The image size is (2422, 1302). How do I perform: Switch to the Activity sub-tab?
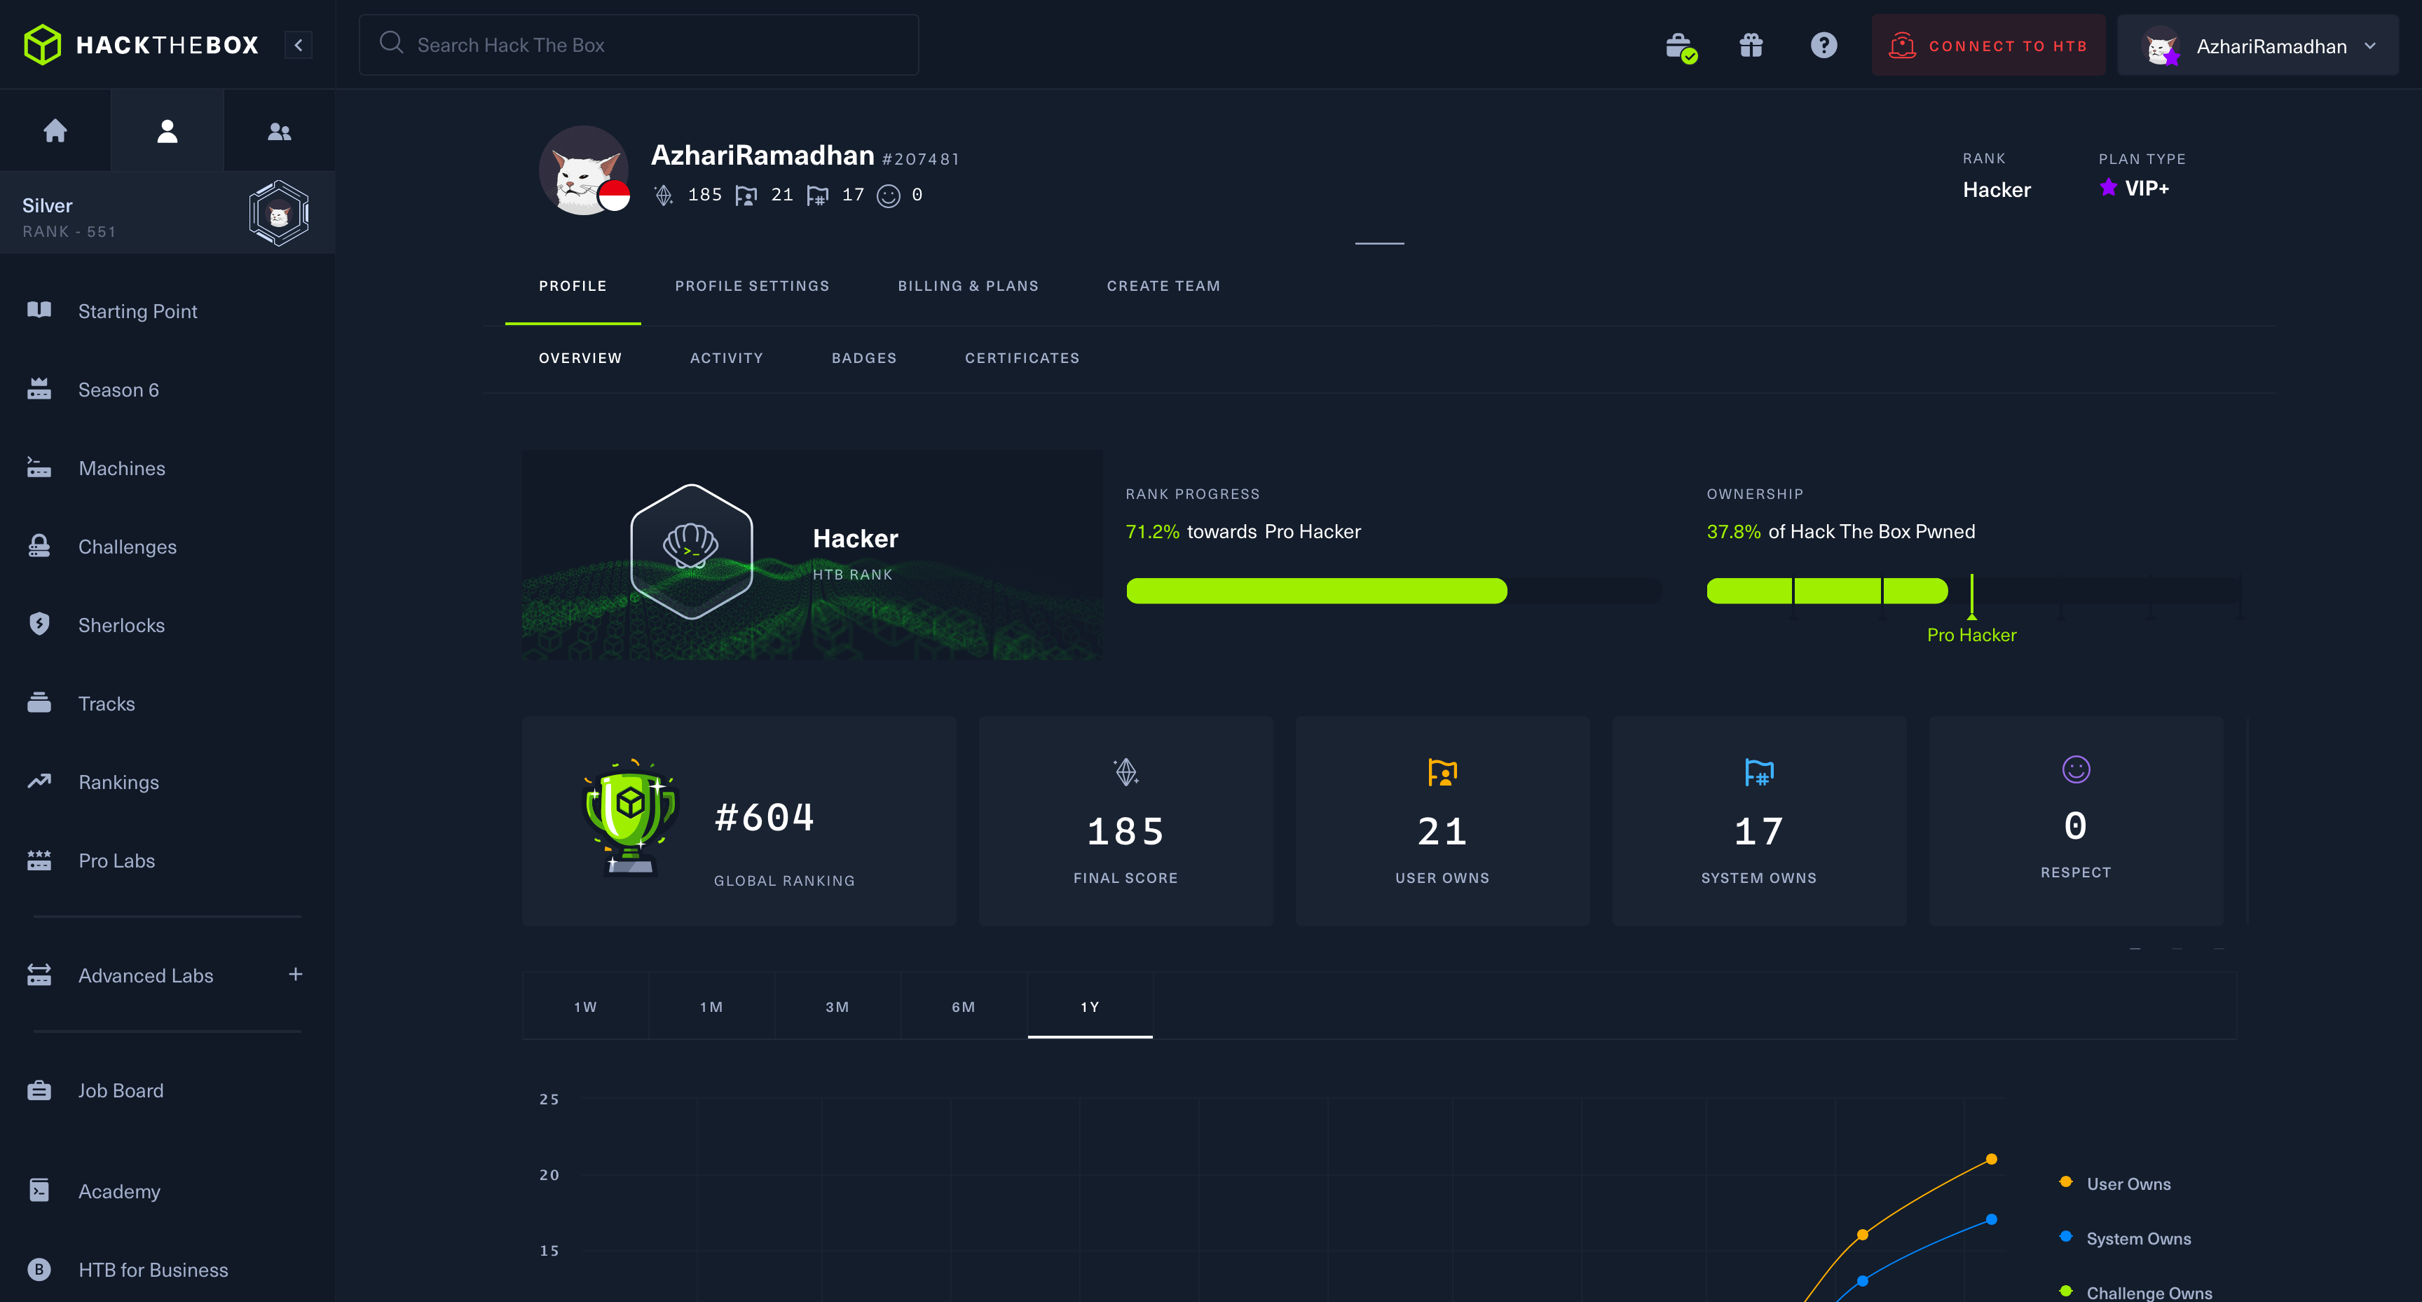point(727,358)
